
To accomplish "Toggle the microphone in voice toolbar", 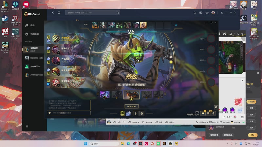I will point(119,122).
